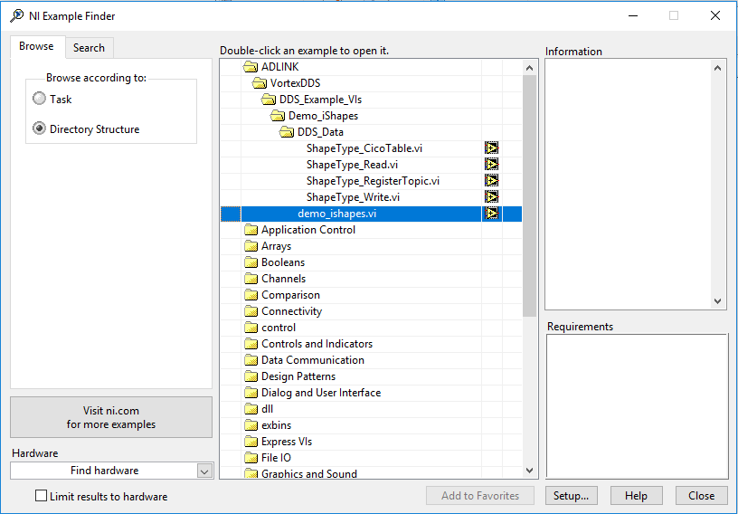Click the Information text area
Image resolution: width=738 pixels, height=514 pixels.
[628, 185]
